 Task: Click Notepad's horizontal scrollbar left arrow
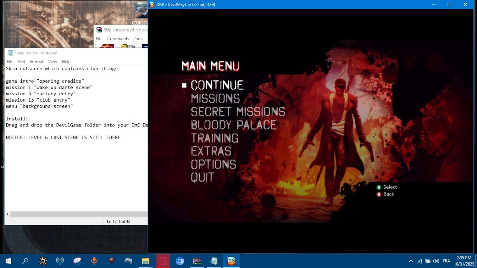pyautogui.click(x=7, y=214)
